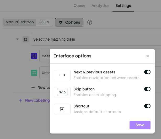Click the green bounding box class icon
The width and height of the screenshot is (161, 139).
pyautogui.click(x=34, y=73)
